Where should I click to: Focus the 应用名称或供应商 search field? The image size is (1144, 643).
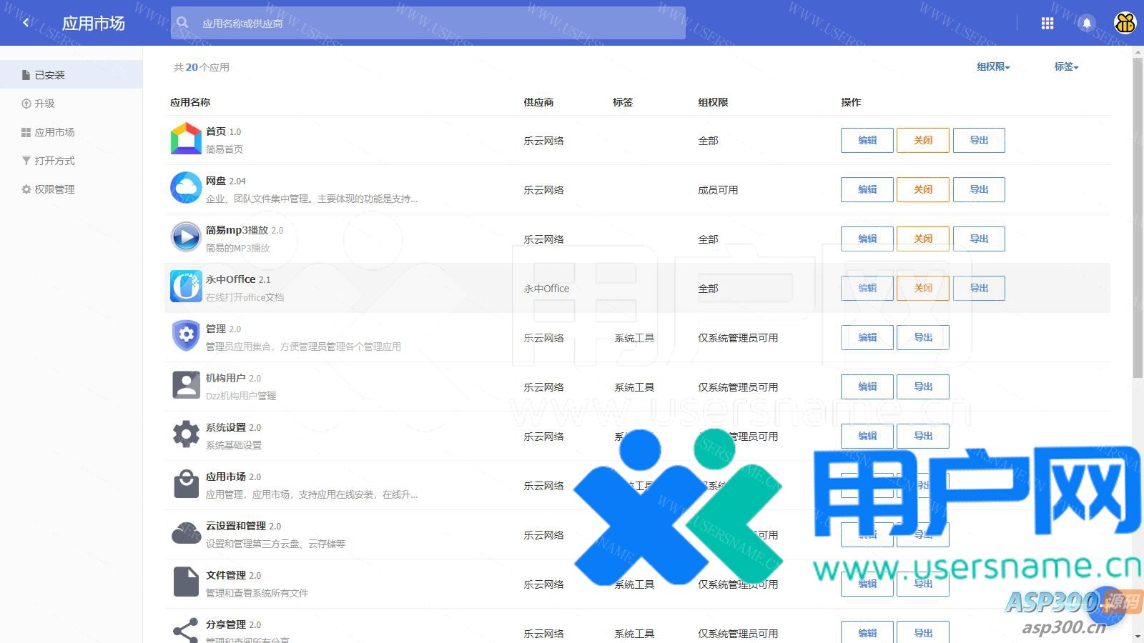tap(428, 23)
